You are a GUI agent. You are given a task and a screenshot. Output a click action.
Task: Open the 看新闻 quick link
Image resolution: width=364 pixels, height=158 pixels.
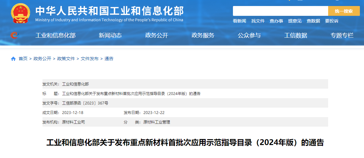pos(239,21)
